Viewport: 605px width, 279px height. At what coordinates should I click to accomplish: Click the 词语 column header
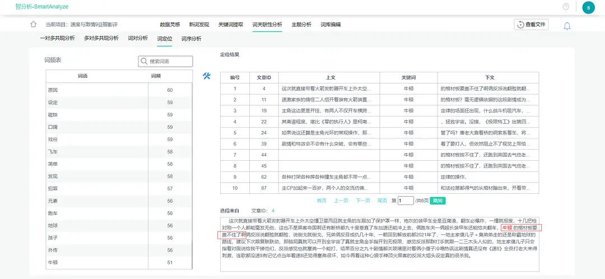click(82, 76)
